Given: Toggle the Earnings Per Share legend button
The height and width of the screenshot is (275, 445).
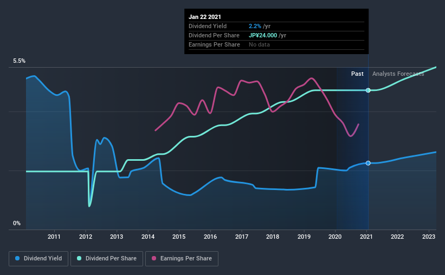Looking at the screenshot, I should tap(182, 259).
